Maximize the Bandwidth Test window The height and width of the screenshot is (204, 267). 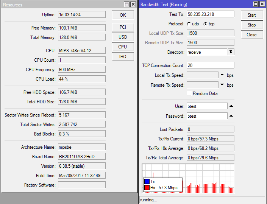(256, 4)
